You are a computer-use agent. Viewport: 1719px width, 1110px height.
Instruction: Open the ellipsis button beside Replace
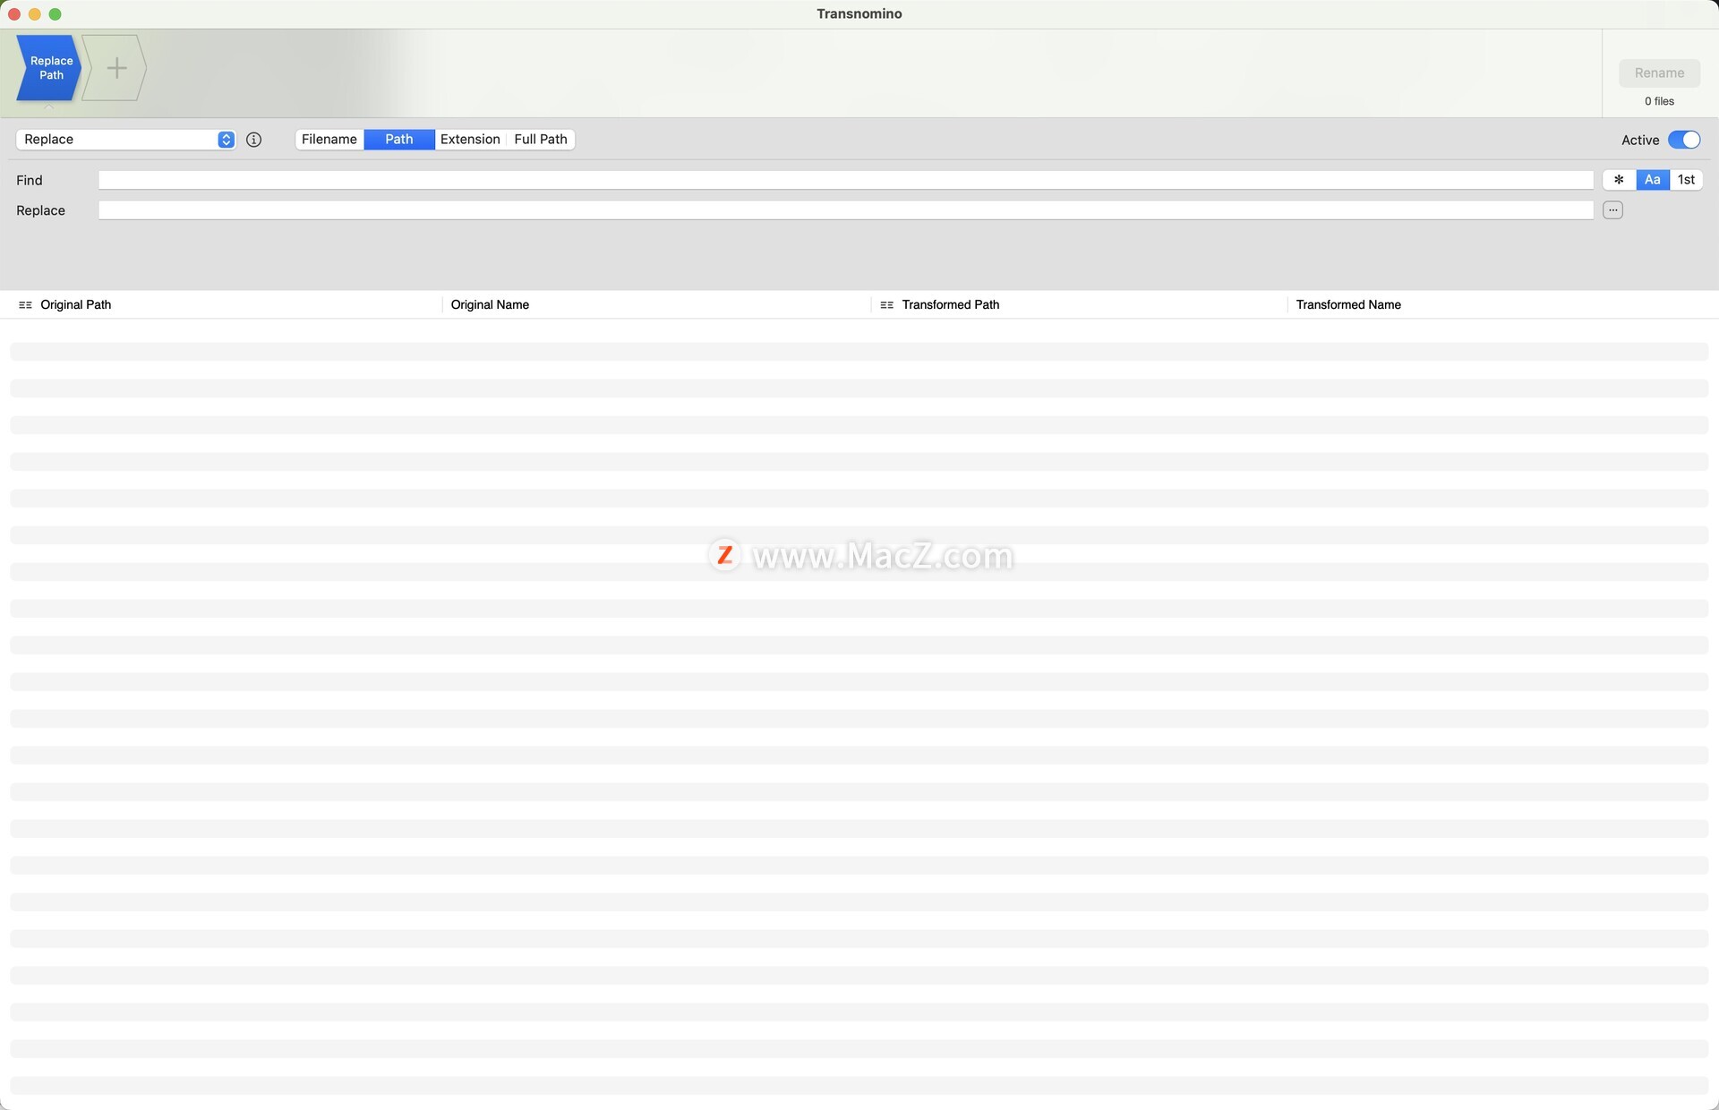[1612, 210]
